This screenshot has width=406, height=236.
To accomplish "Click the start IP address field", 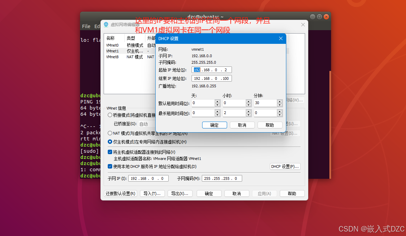I will point(211,70).
